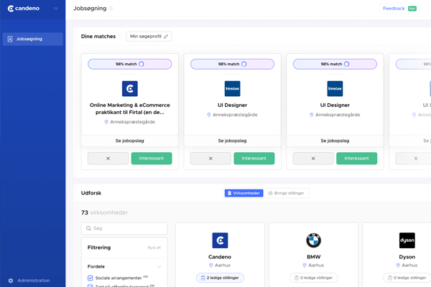
Task: Open the Feedback link
Action: pos(394,9)
